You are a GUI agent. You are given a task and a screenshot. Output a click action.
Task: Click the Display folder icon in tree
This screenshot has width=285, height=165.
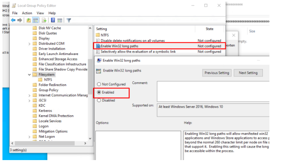(35, 38)
